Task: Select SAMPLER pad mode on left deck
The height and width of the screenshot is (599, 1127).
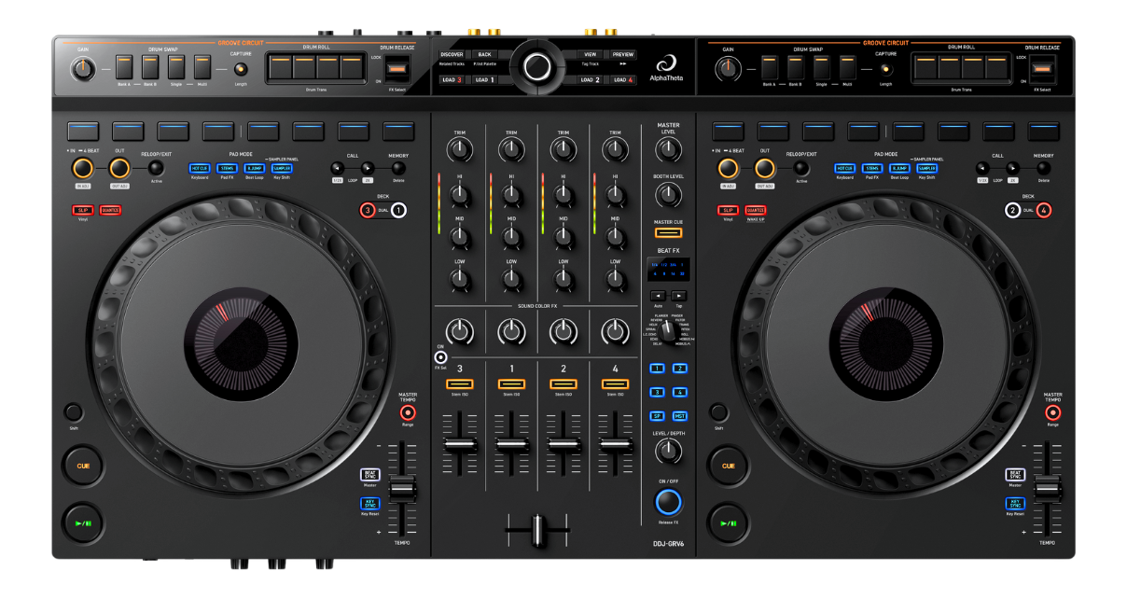Action: (283, 168)
